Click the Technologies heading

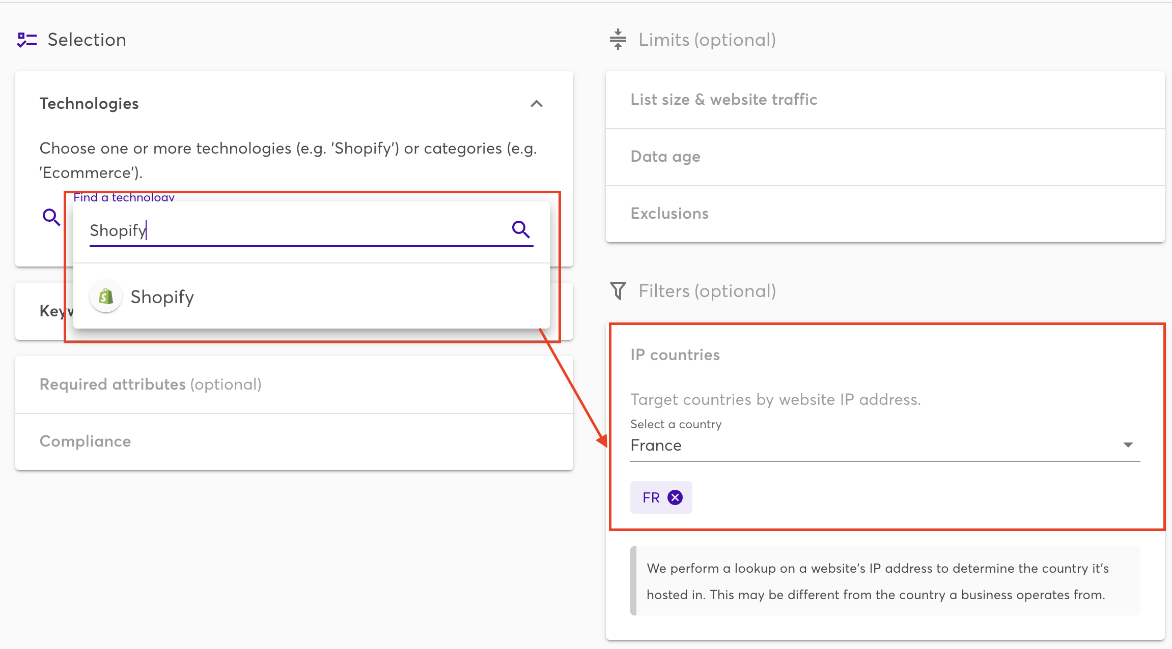(89, 104)
